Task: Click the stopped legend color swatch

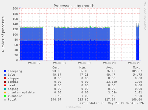Action: [x=5, y=78]
